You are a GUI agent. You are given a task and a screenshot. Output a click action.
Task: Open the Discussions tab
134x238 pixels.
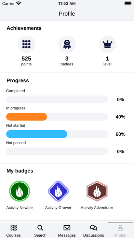pos(94,231)
